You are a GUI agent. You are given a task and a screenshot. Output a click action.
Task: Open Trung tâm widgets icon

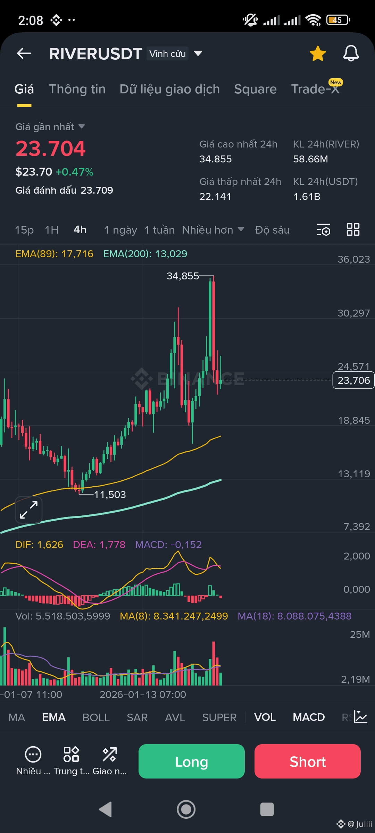coord(71,761)
